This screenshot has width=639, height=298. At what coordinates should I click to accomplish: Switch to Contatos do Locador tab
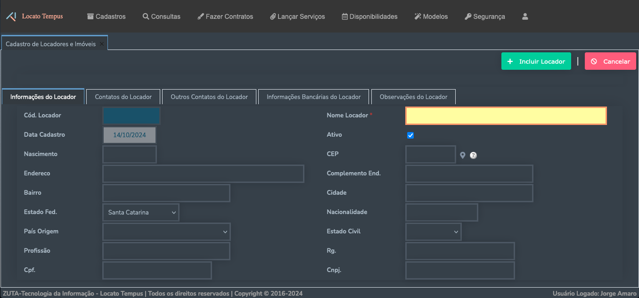[x=123, y=97]
